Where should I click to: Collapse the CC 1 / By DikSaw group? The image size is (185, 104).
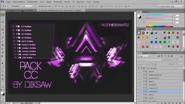(x=142, y=68)
